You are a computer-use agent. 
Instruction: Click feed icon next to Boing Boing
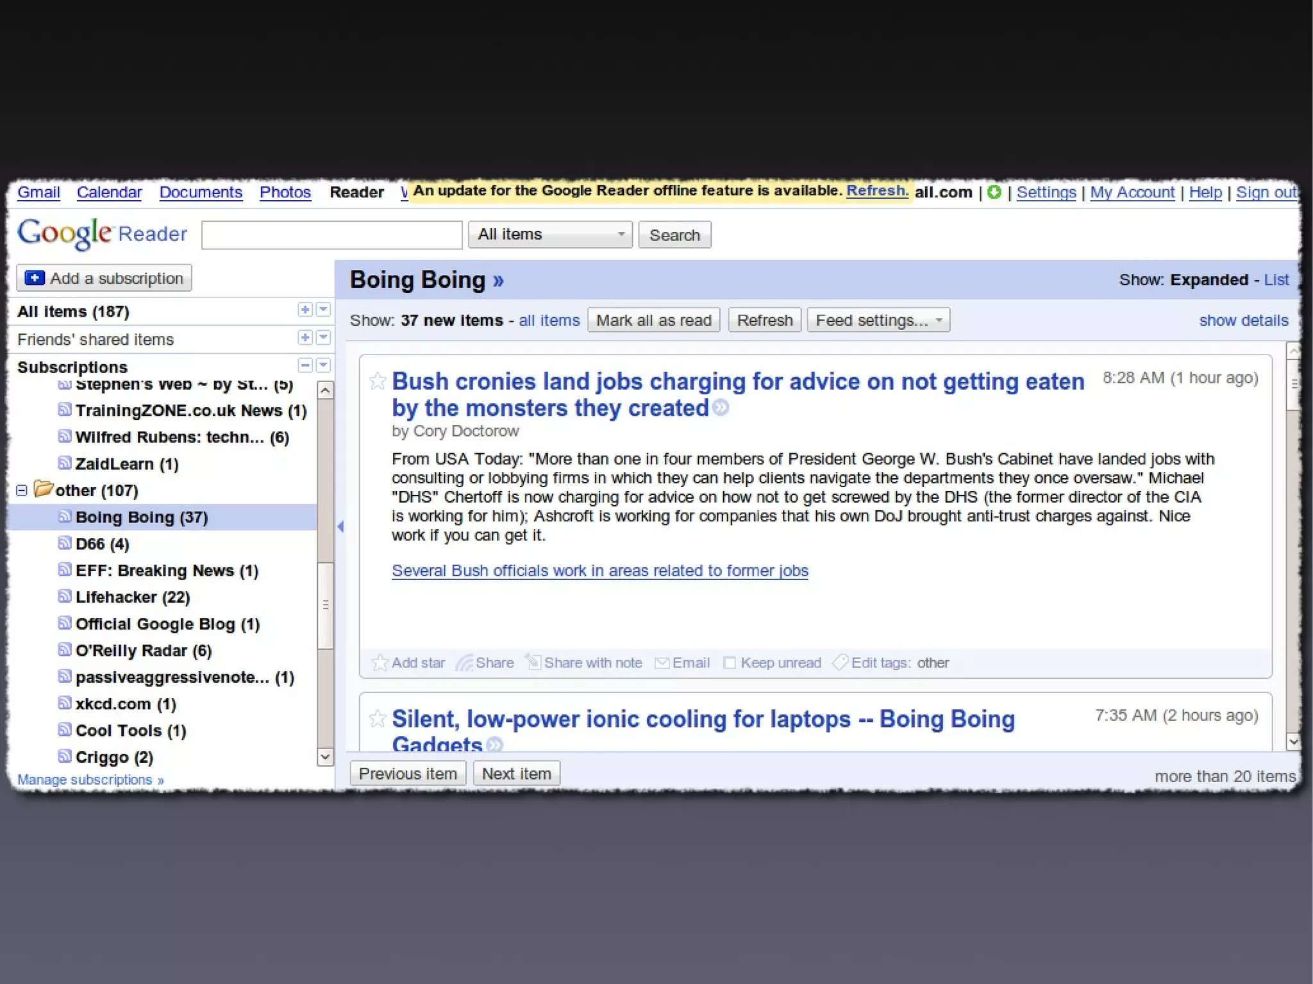coord(64,516)
